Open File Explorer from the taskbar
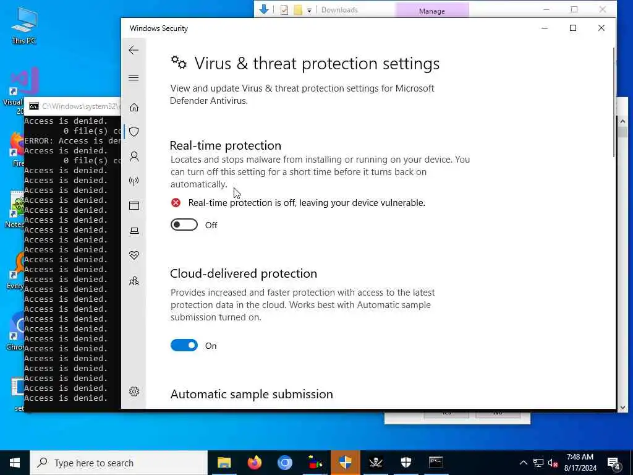The image size is (633, 475). (224, 463)
